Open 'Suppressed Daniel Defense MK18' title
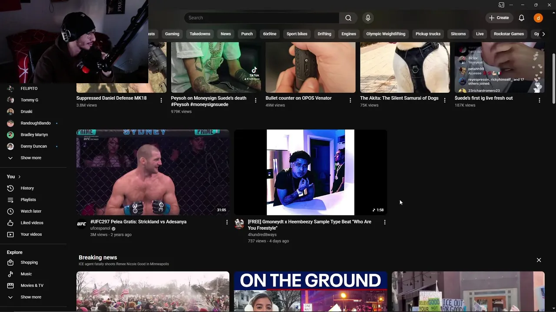Viewport: 556px width, 312px height. (x=112, y=98)
